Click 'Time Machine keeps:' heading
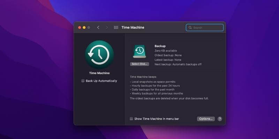 click(x=143, y=77)
